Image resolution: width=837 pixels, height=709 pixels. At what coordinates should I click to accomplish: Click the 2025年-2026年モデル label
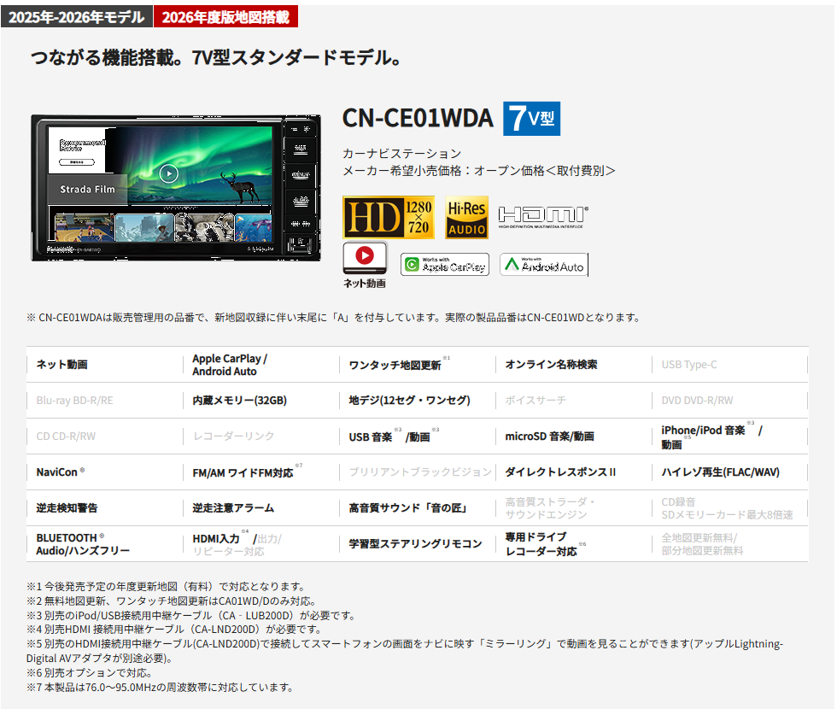pyautogui.click(x=77, y=17)
